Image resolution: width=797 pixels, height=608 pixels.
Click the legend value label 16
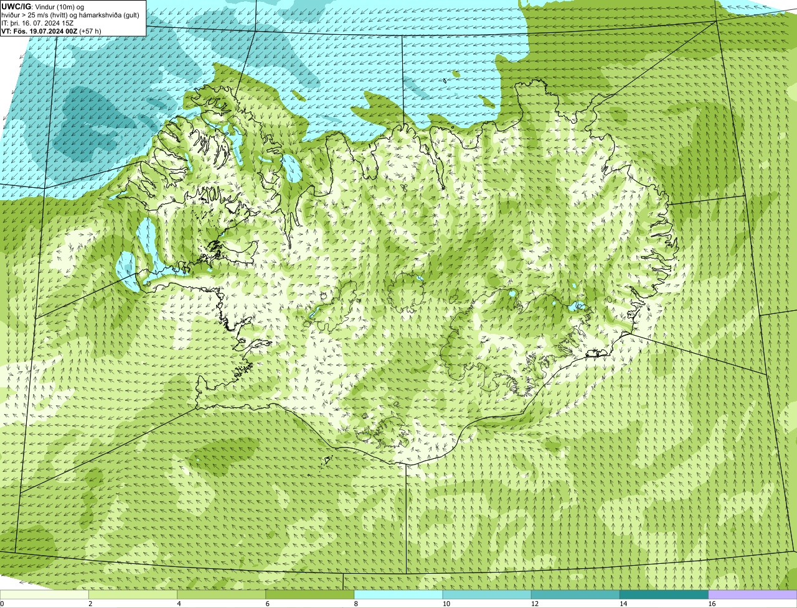710,604
